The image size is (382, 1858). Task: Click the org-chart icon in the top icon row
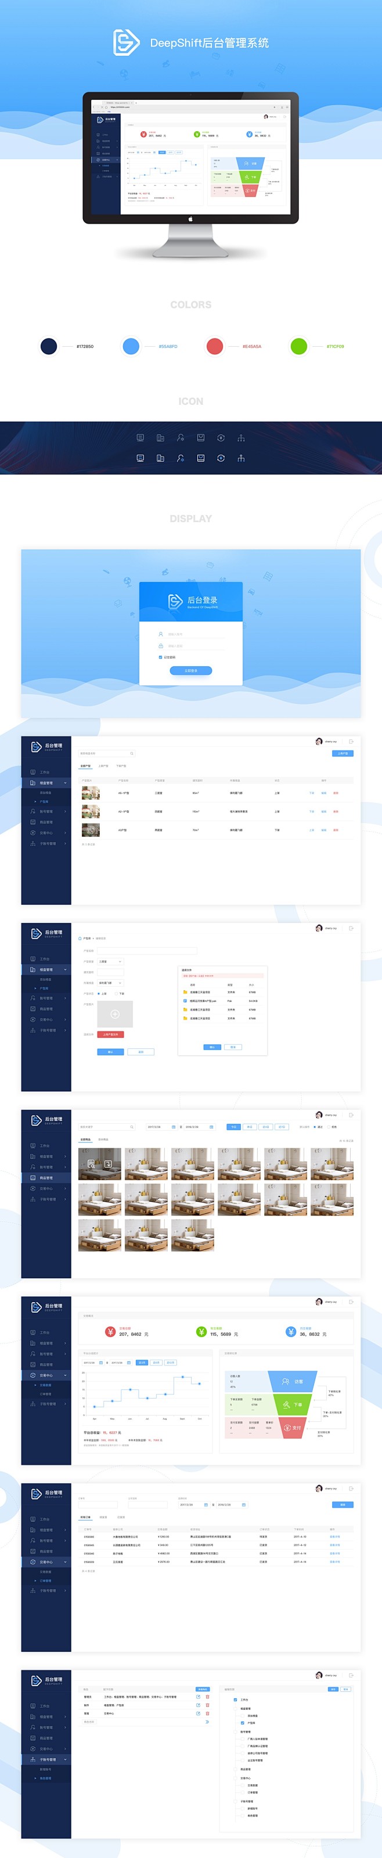pos(241,438)
